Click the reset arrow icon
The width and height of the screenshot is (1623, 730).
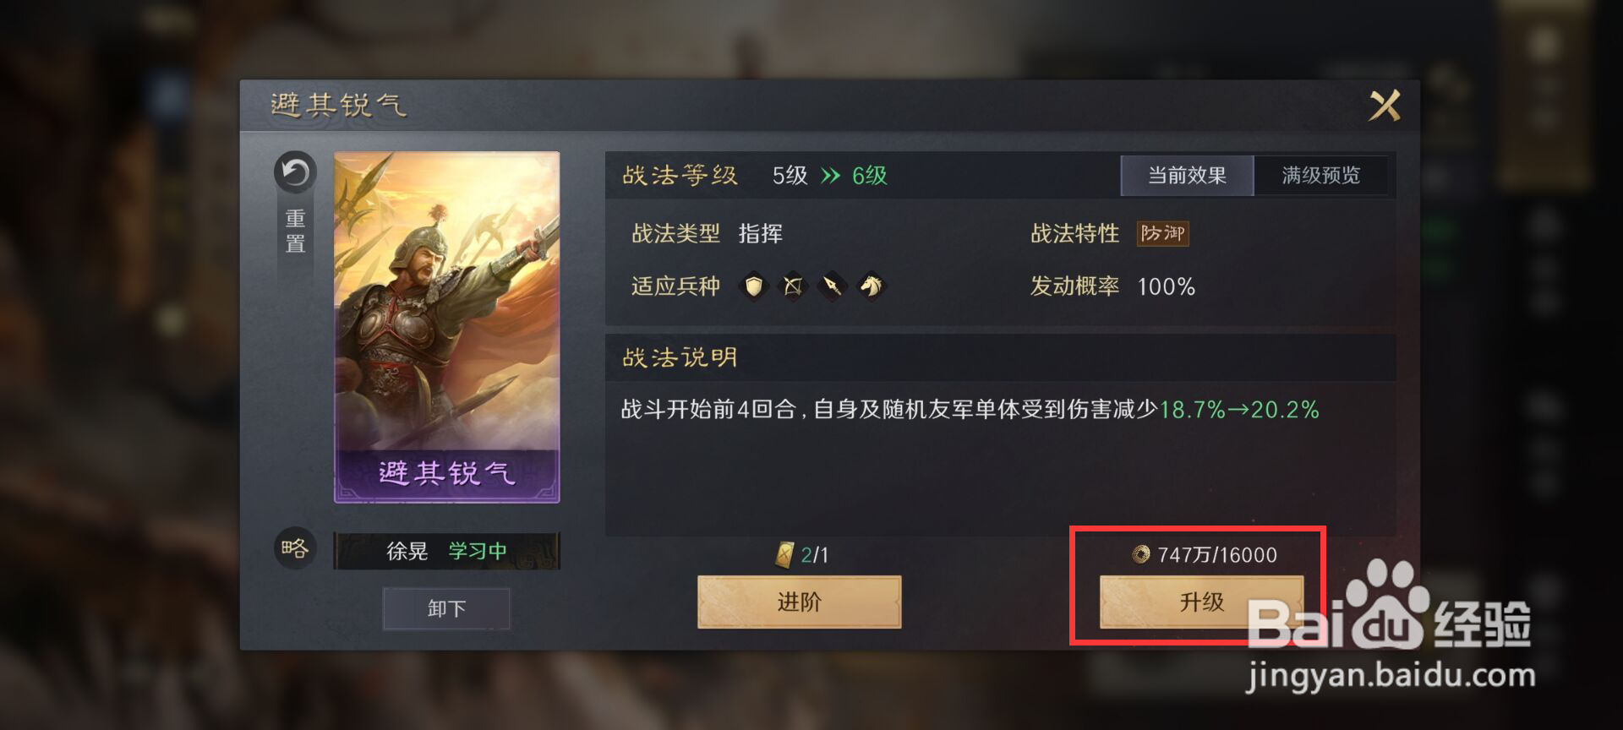pos(295,172)
